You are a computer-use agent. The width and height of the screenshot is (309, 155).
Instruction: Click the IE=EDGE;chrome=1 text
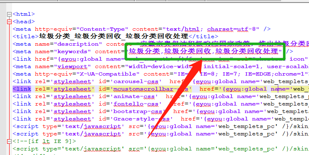click(x=275, y=74)
